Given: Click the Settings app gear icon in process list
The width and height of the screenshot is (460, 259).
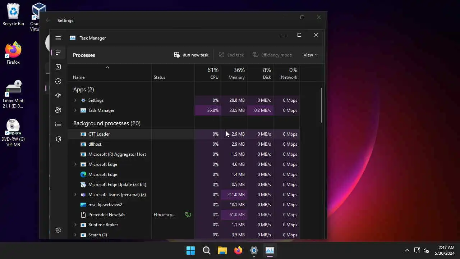Looking at the screenshot, I should point(83,100).
